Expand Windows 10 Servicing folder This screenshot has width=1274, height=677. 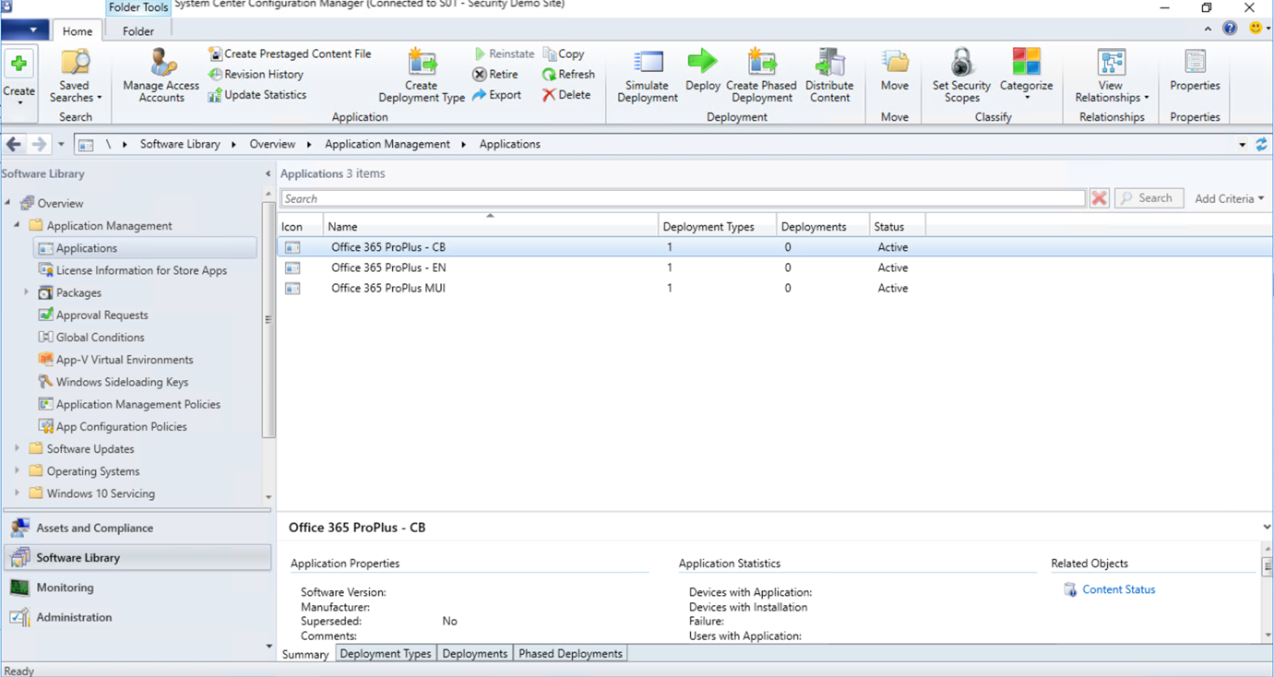(17, 493)
